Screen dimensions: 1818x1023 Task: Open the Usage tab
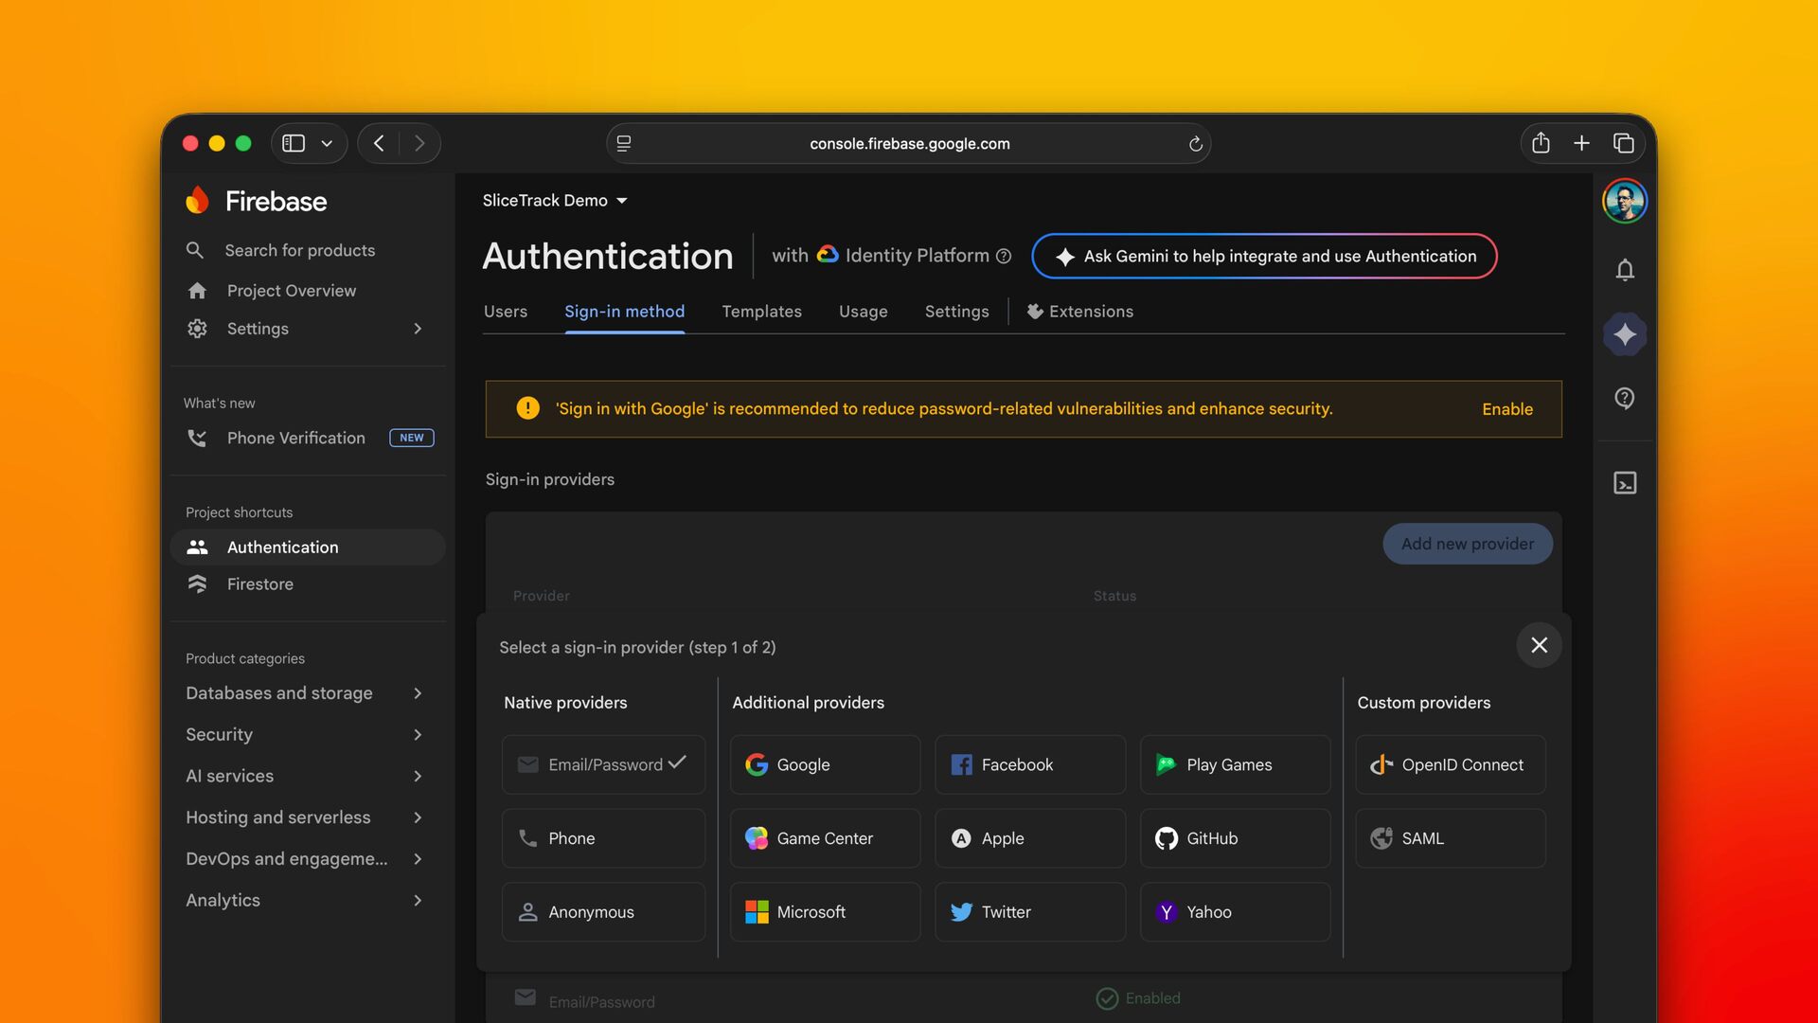[863, 312]
